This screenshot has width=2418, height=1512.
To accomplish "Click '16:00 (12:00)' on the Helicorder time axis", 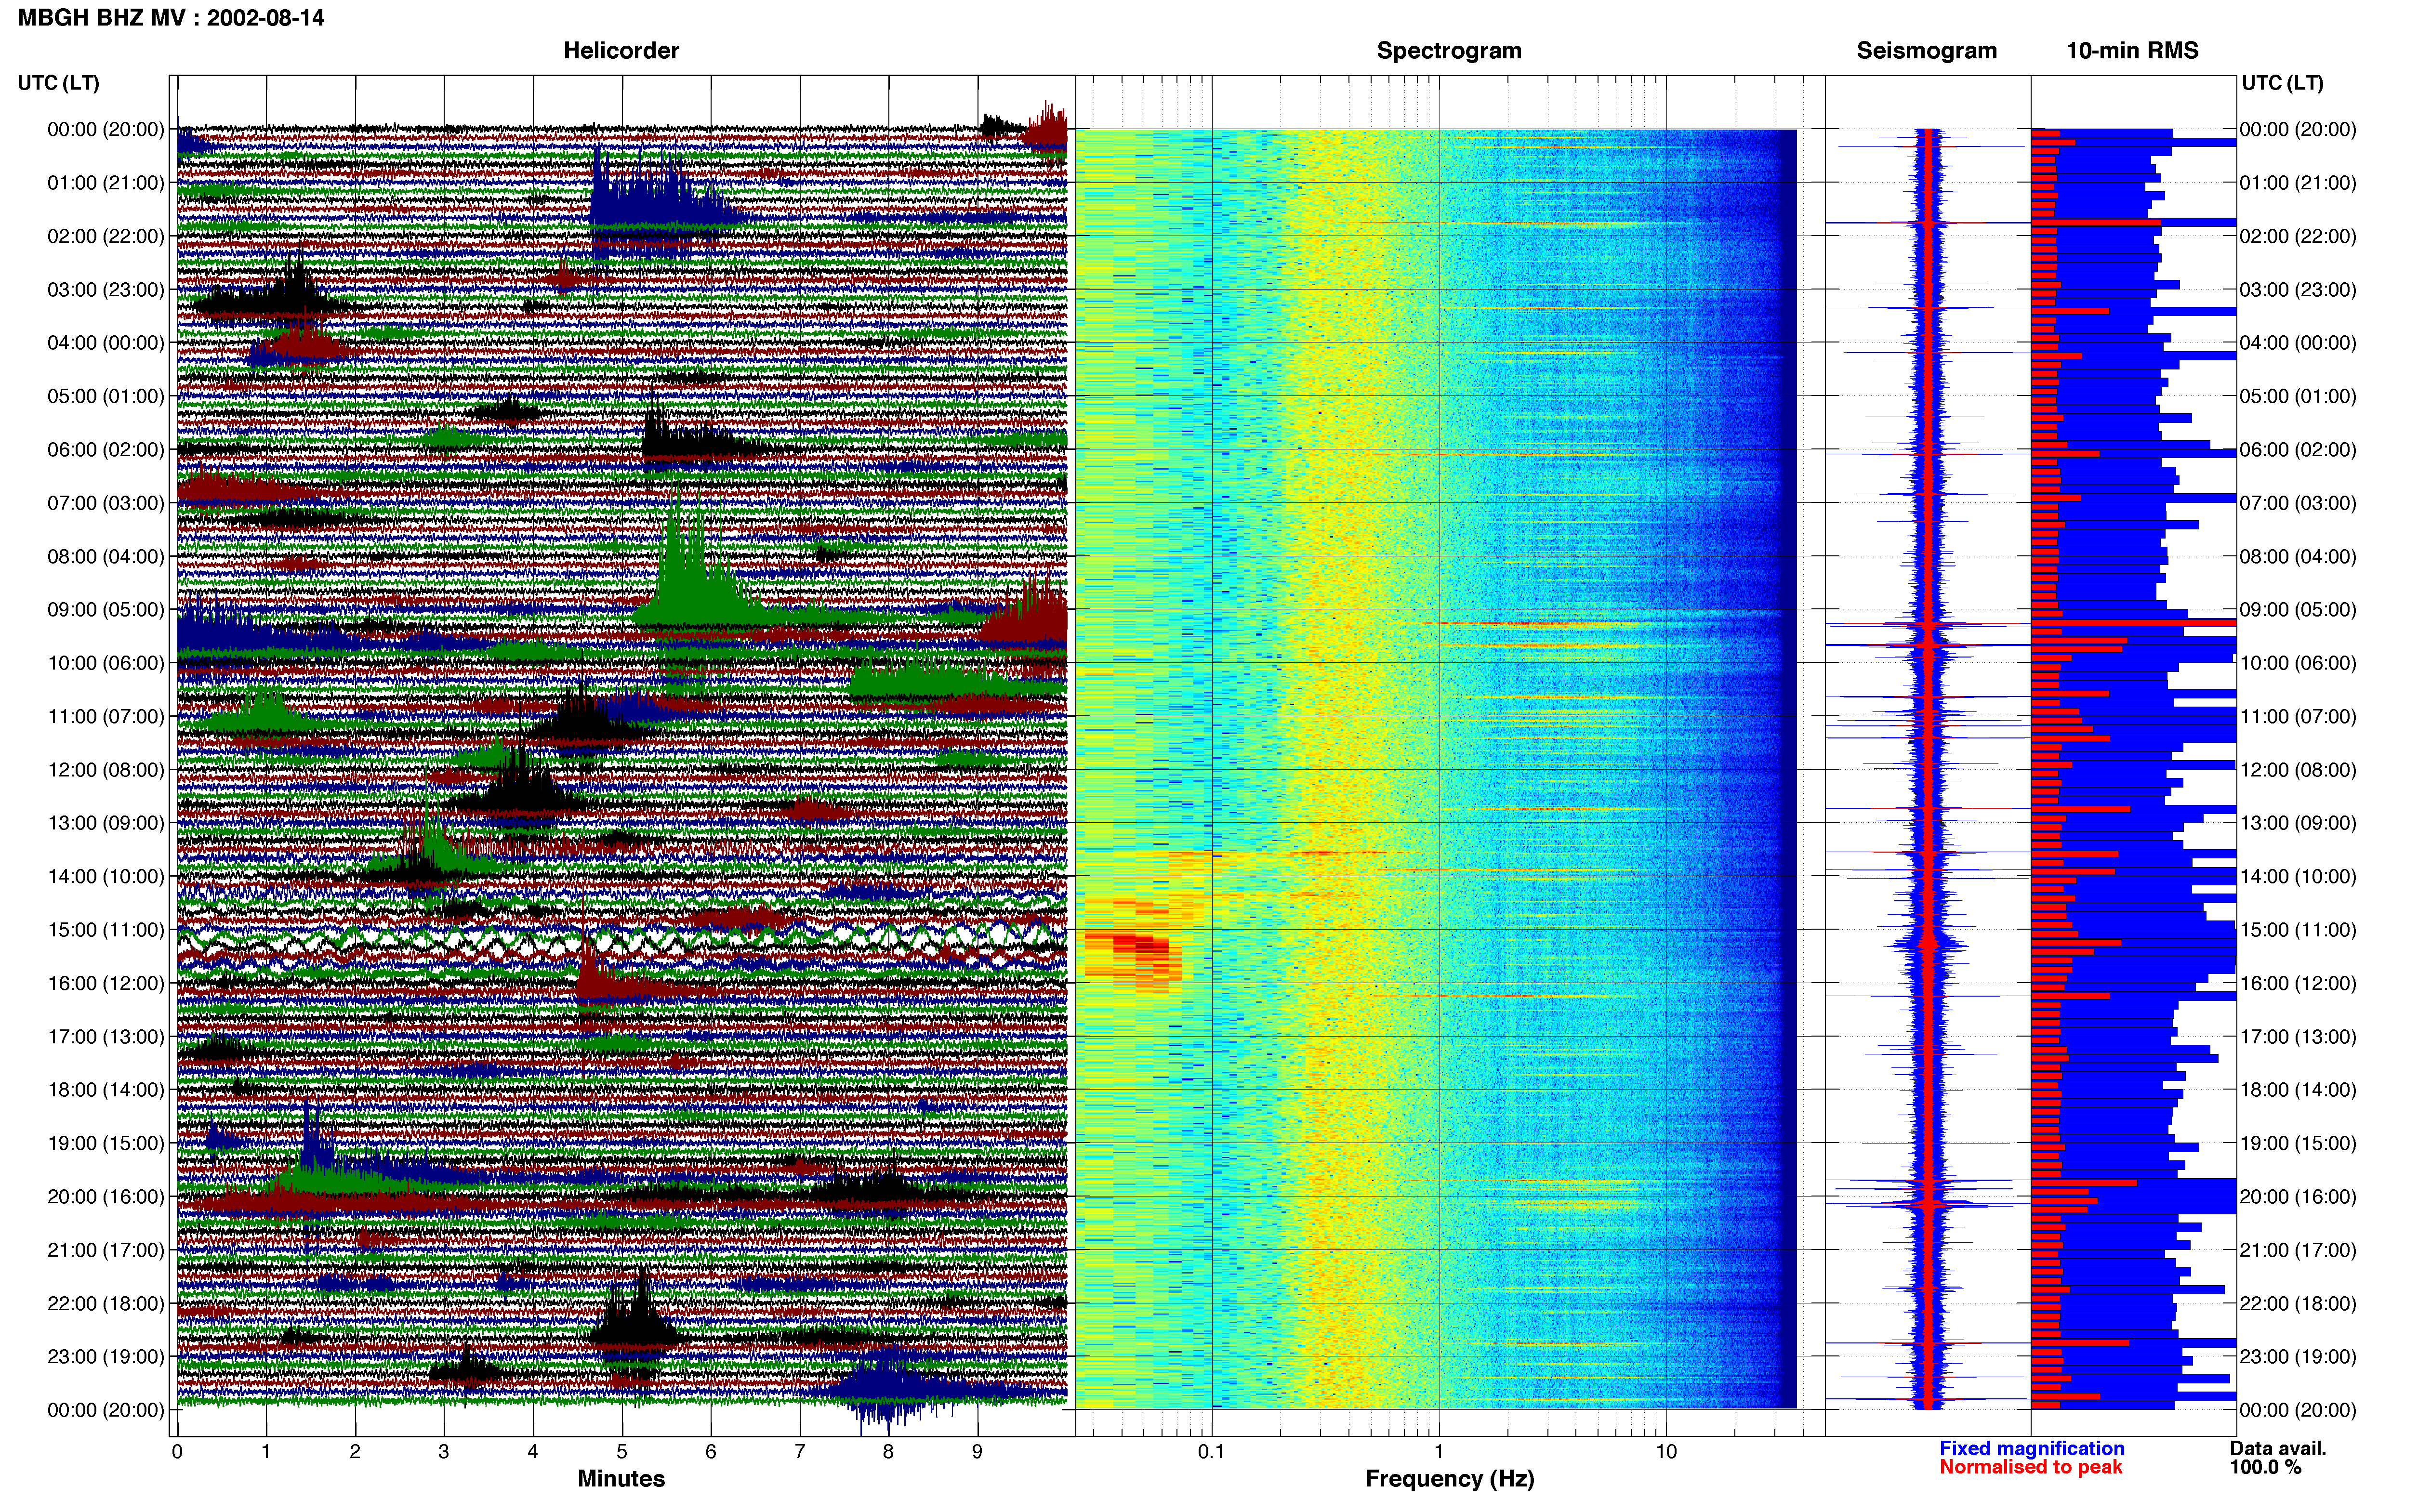I will (106, 983).
